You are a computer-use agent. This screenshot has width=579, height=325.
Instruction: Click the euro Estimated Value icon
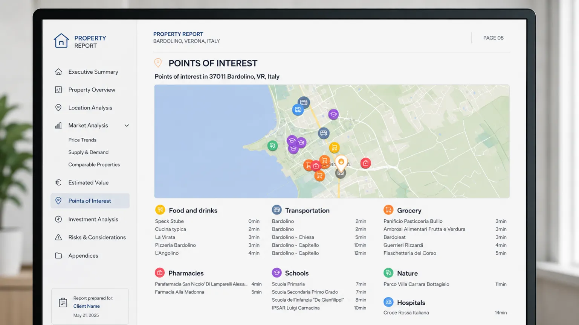[58, 182]
